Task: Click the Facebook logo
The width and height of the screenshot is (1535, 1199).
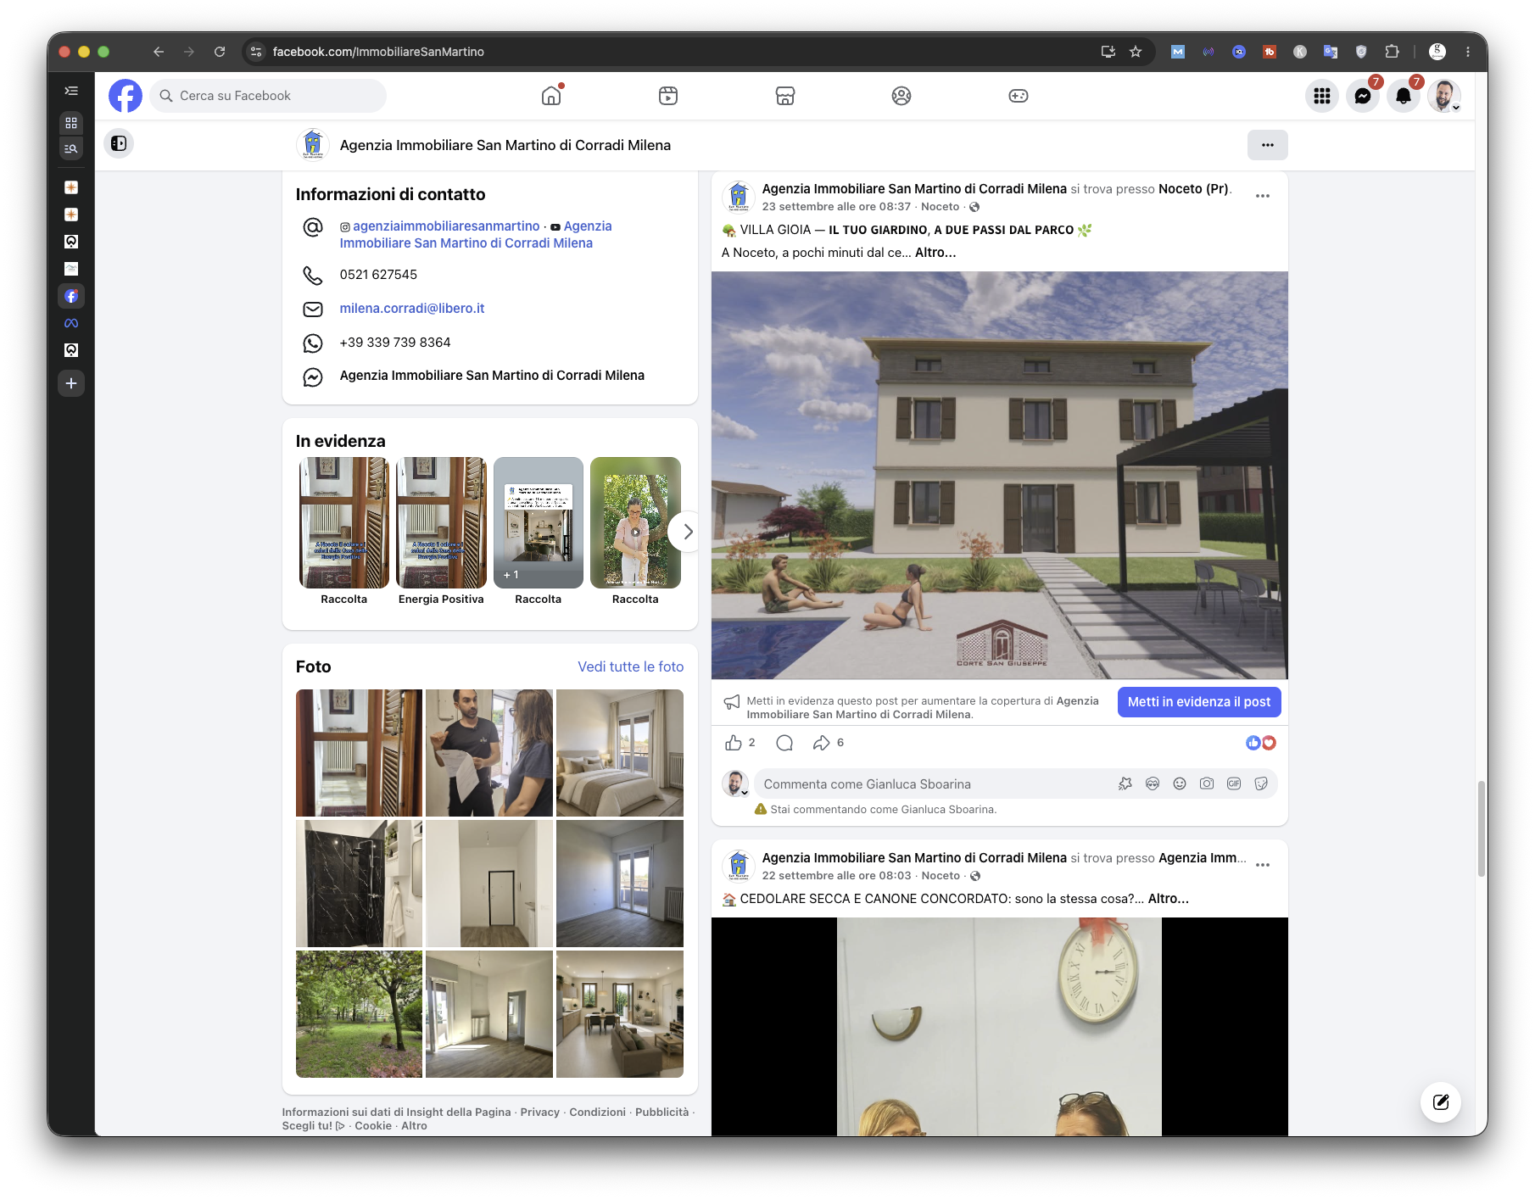Action: click(126, 96)
